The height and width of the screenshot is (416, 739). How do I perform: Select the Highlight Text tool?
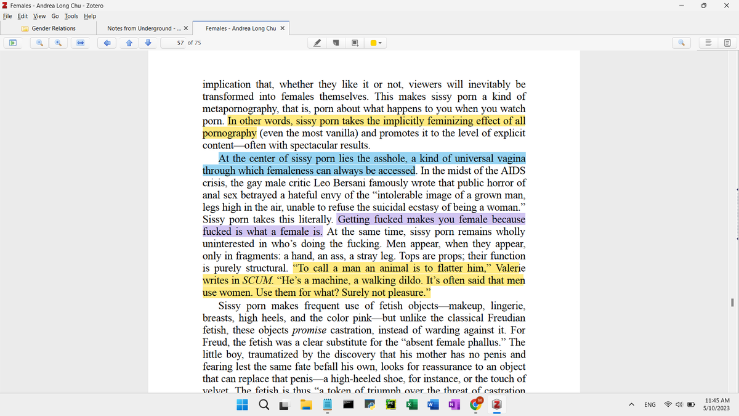[317, 43]
